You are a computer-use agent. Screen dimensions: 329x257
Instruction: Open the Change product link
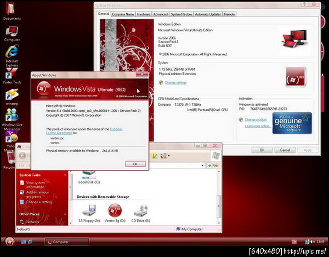click(x=256, y=119)
